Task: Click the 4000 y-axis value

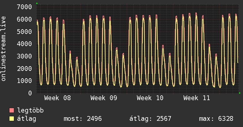Action: tap(24, 44)
